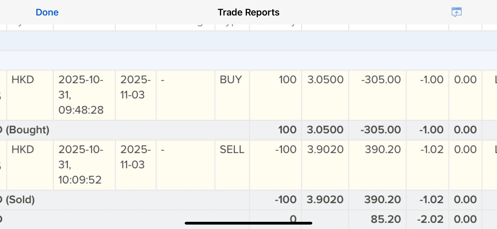
Task: Click the Trade Reports title
Action: pyautogui.click(x=248, y=12)
